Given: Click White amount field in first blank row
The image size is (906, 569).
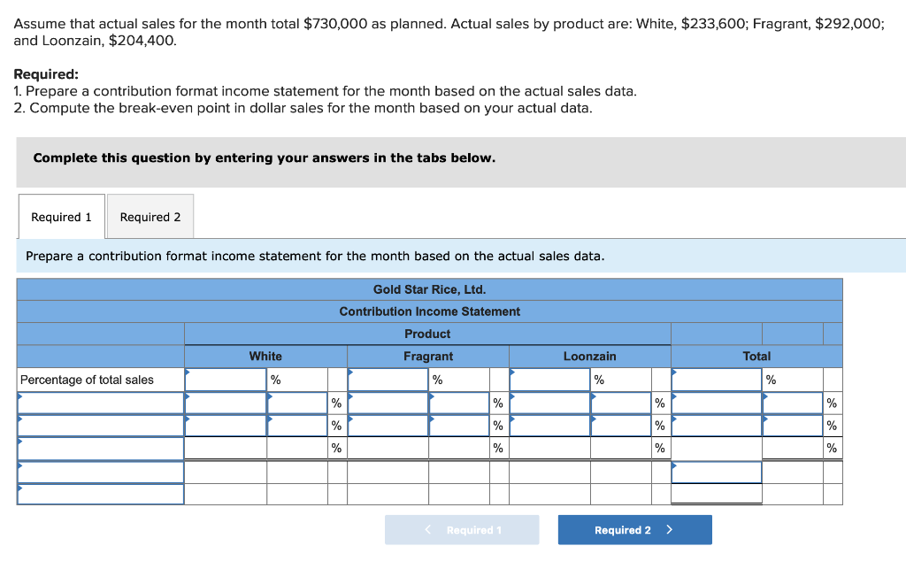Looking at the screenshot, I should pyautogui.click(x=226, y=403).
